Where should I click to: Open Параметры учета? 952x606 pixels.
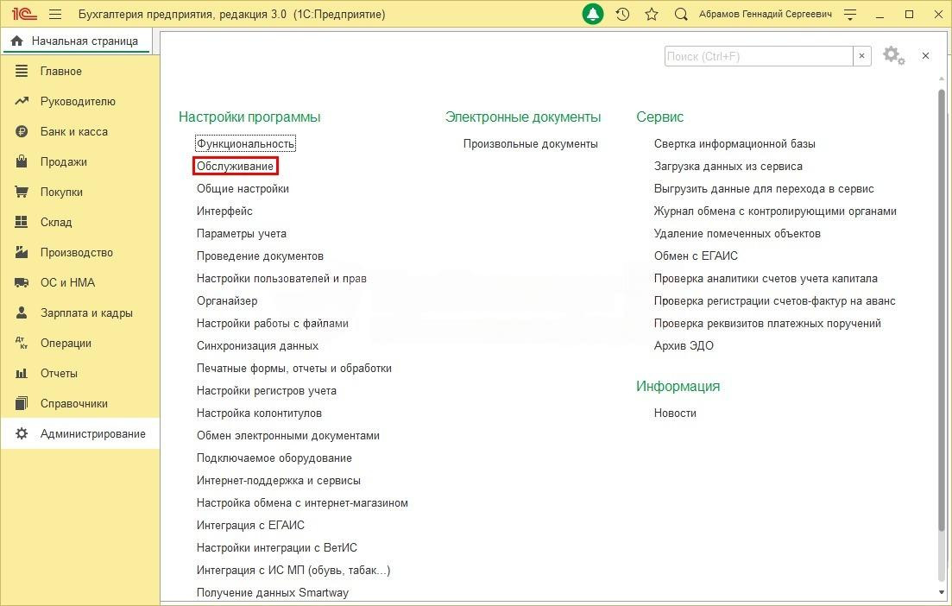click(x=242, y=234)
